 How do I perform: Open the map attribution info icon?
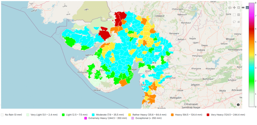coord(238,105)
